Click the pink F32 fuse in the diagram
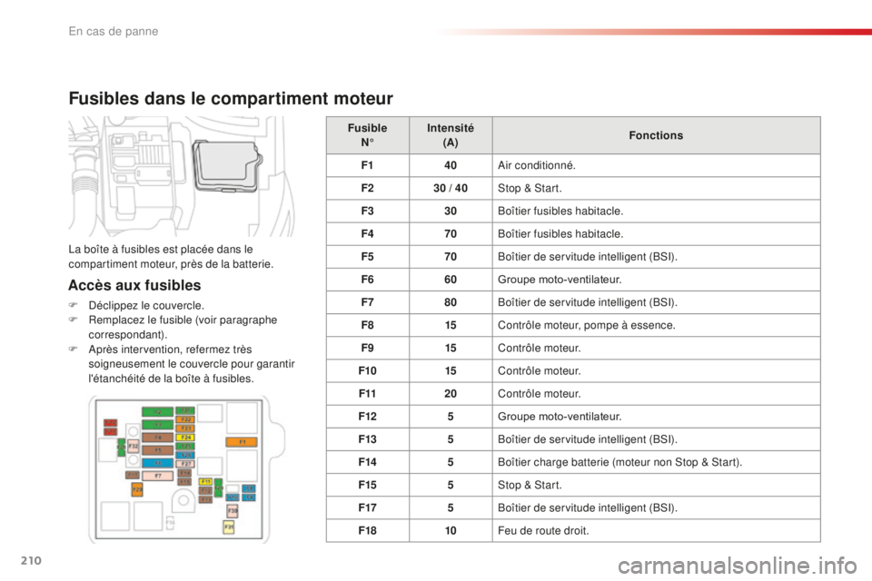This screenshot has height=581, width=872. 134,446
